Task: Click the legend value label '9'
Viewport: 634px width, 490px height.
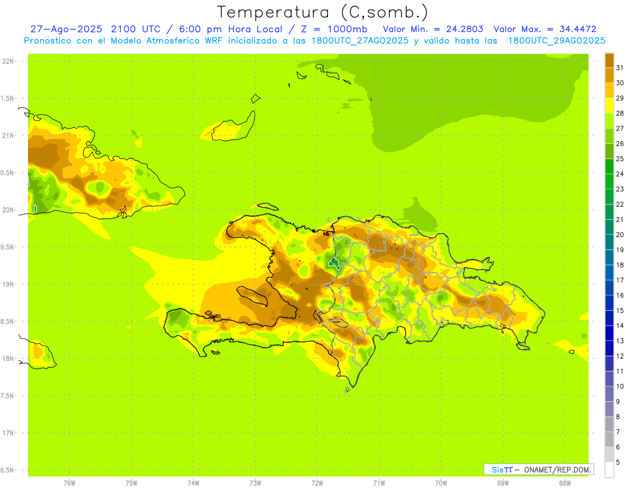Action: 618,402
